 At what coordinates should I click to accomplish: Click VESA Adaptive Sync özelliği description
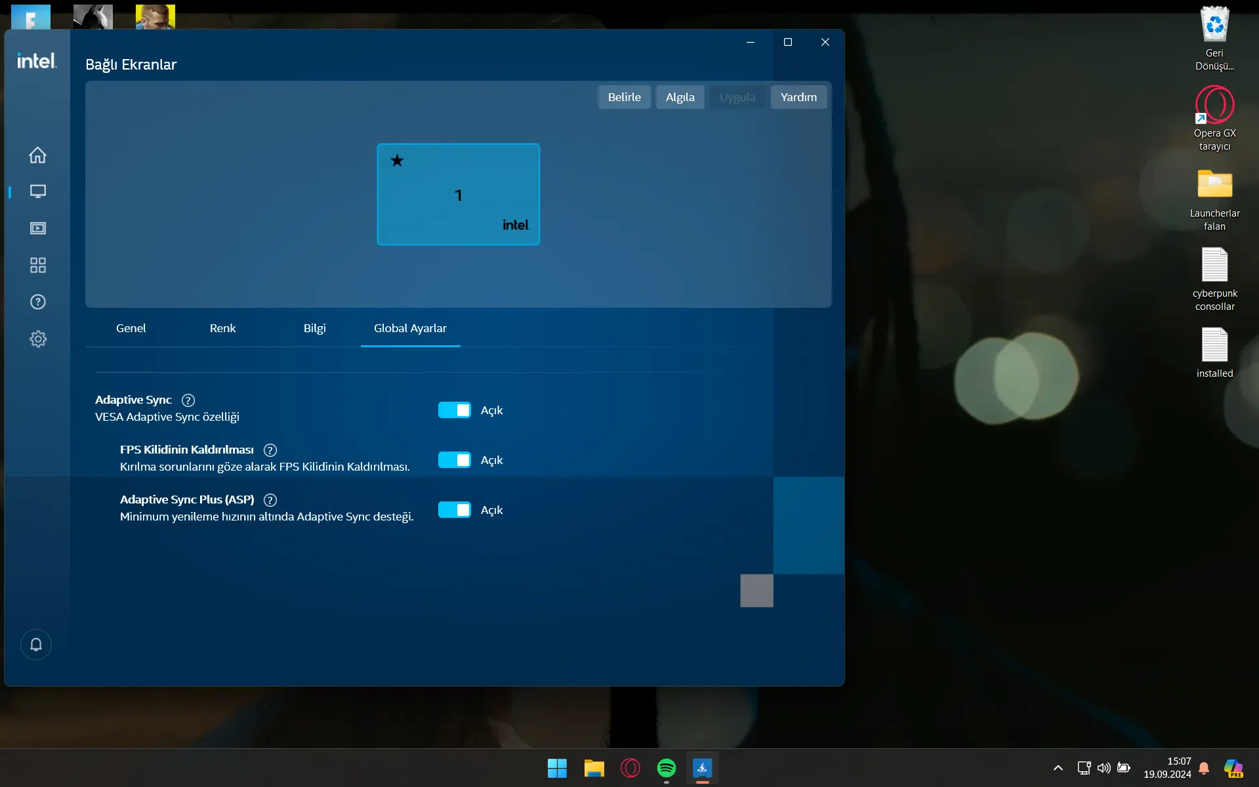pos(167,417)
